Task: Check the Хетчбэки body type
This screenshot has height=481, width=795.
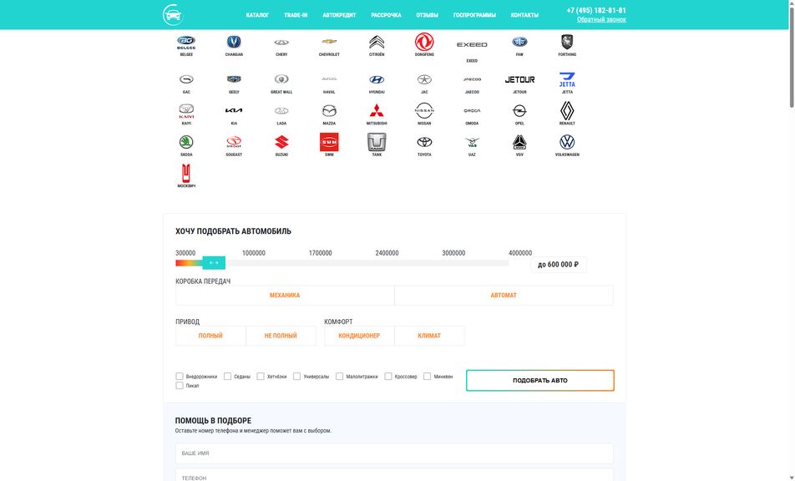Action: (260, 376)
